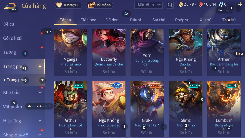
Task: Open the Đổi mảnh fragment exchange
Action: pos(99,5)
